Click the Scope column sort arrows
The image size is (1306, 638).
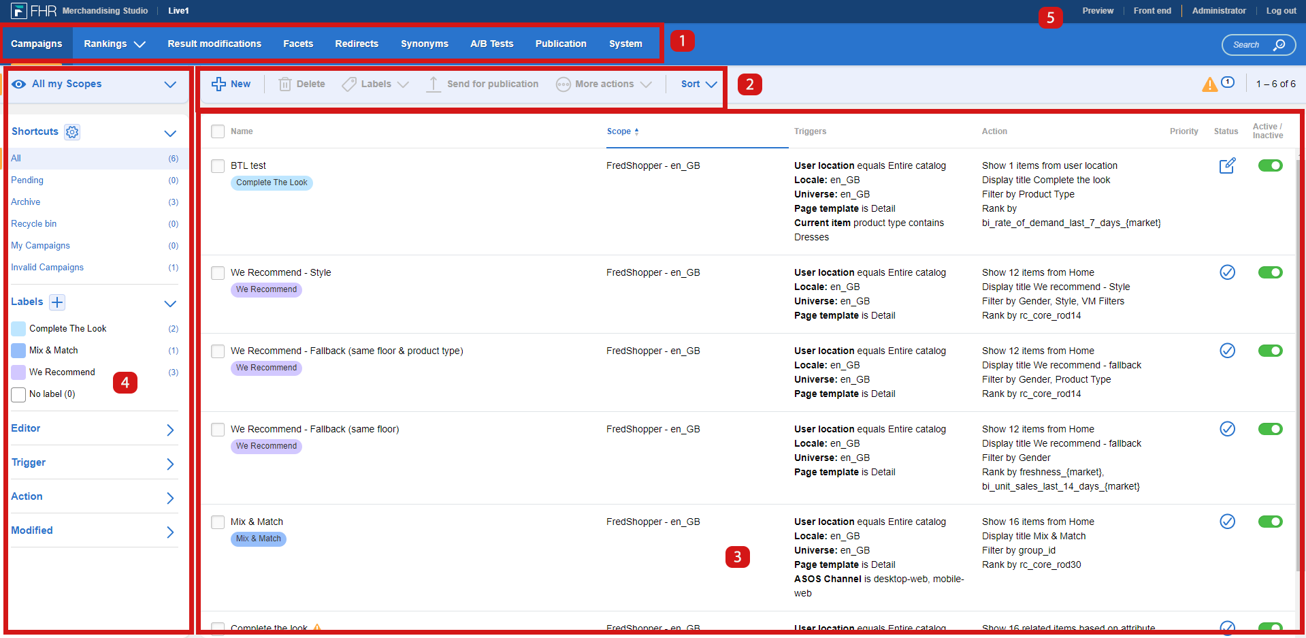(x=636, y=131)
